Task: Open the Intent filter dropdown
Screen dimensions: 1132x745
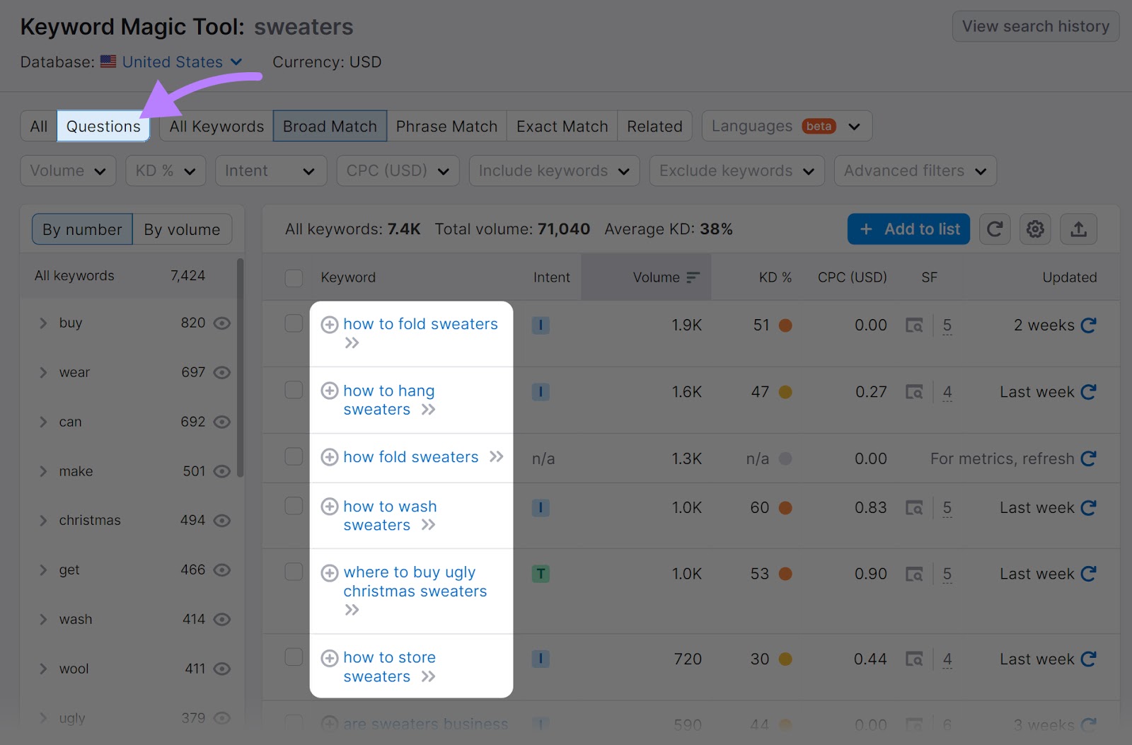Action: pyautogui.click(x=270, y=171)
